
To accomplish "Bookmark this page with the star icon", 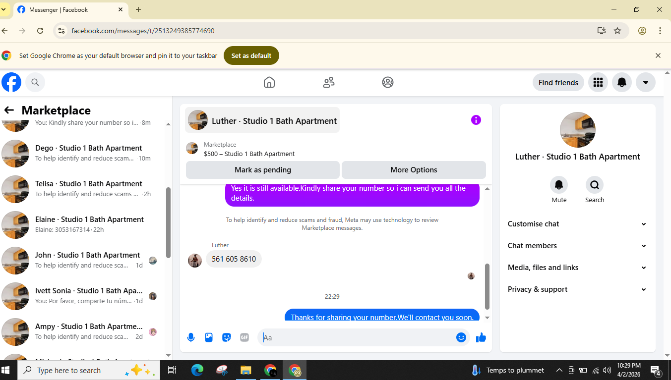I will [x=617, y=31].
